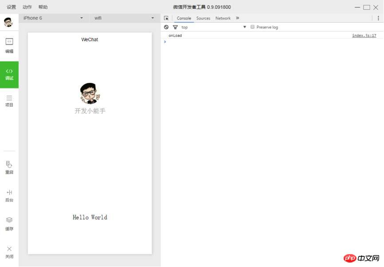Enable the Preserve log checkbox
This screenshot has height=267, width=384.
[252, 27]
